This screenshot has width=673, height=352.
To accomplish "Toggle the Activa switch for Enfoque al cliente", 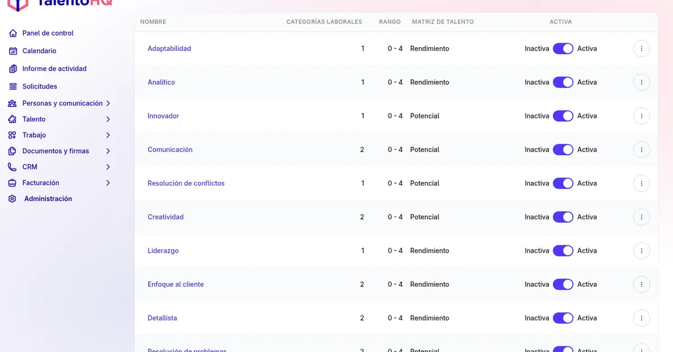I will pyautogui.click(x=563, y=284).
